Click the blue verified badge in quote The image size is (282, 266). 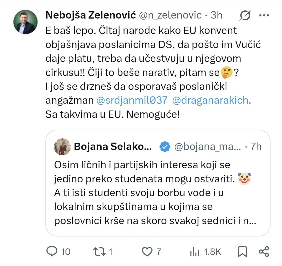click(x=165, y=147)
